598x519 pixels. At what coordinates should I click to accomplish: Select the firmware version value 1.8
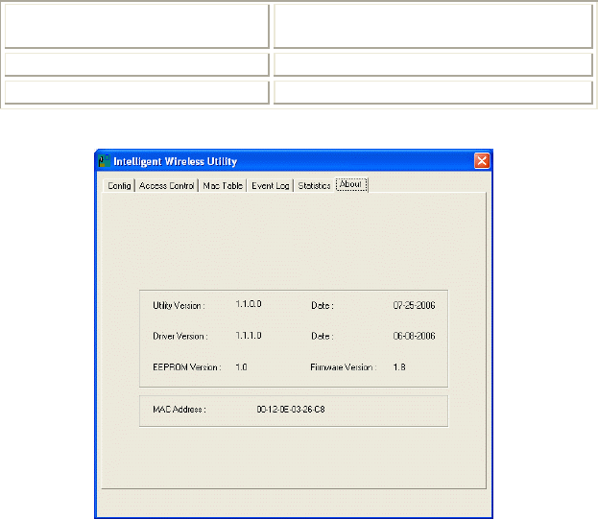[399, 366]
